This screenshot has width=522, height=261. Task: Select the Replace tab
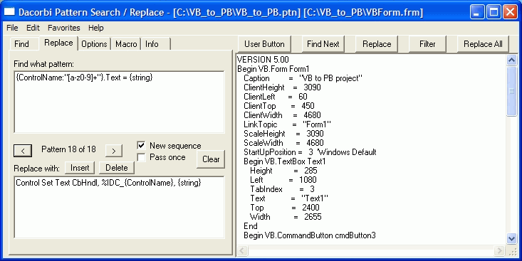[58, 43]
